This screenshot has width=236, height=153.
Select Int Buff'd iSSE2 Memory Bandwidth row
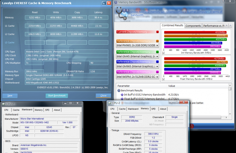145,95
